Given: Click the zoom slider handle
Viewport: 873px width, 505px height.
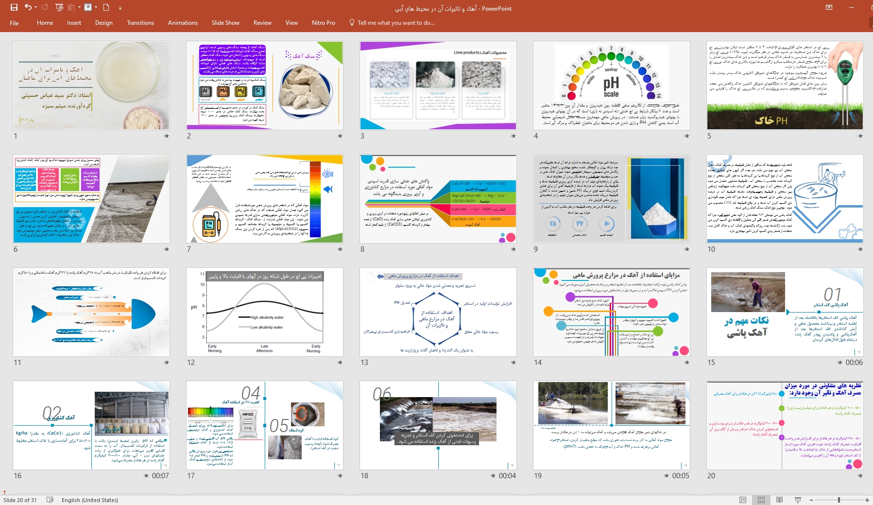Looking at the screenshot, I should point(839,500).
